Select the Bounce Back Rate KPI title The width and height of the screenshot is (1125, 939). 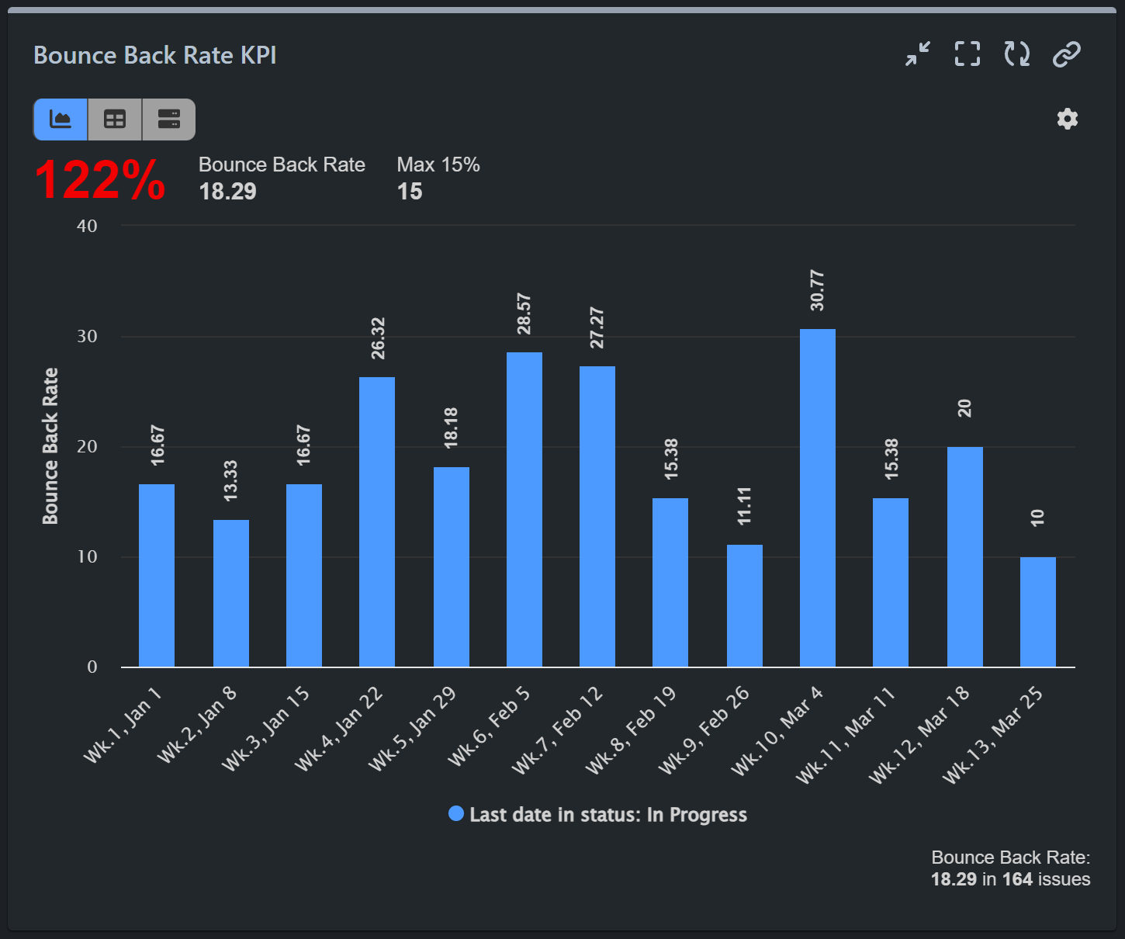[x=155, y=55]
